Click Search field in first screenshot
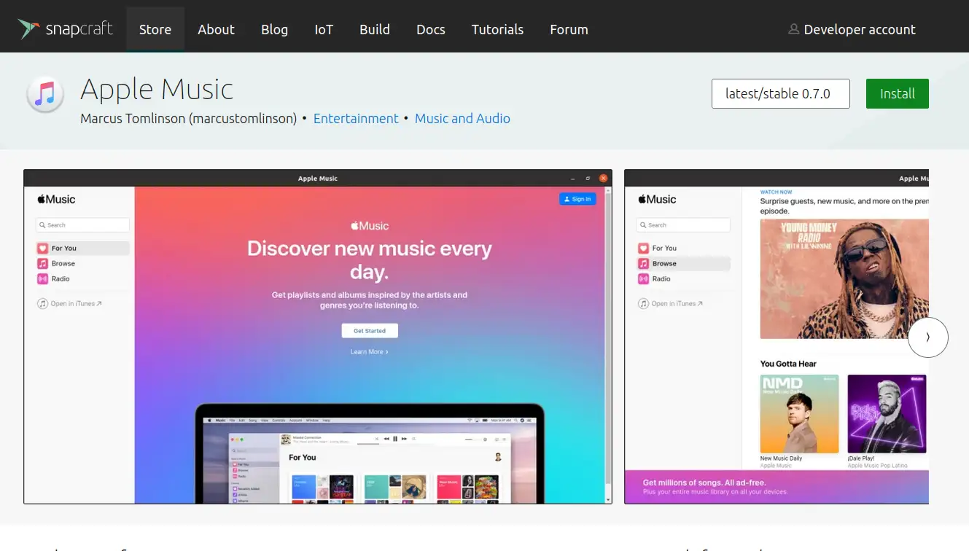The image size is (969, 551). pyautogui.click(x=82, y=225)
